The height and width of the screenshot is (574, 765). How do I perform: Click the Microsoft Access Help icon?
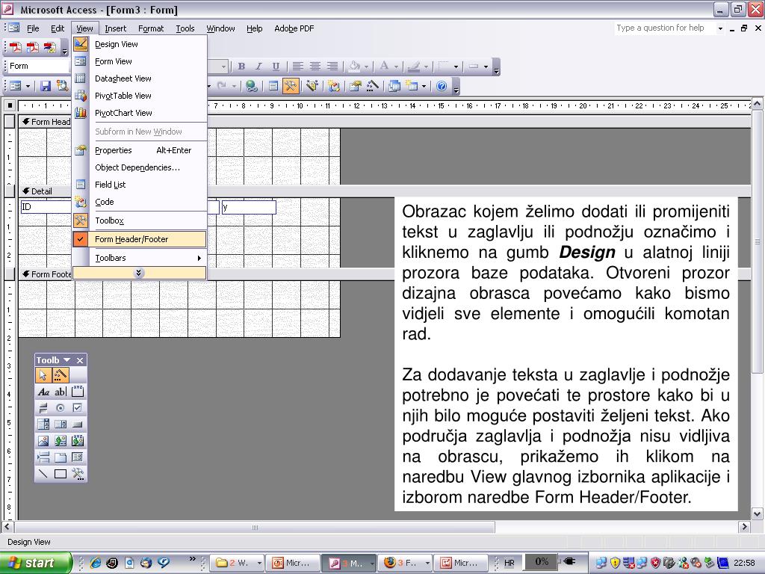click(x=442, y=87)
